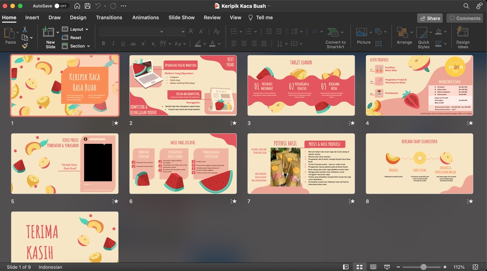Click Tell me search field

[x=261, y=18]
